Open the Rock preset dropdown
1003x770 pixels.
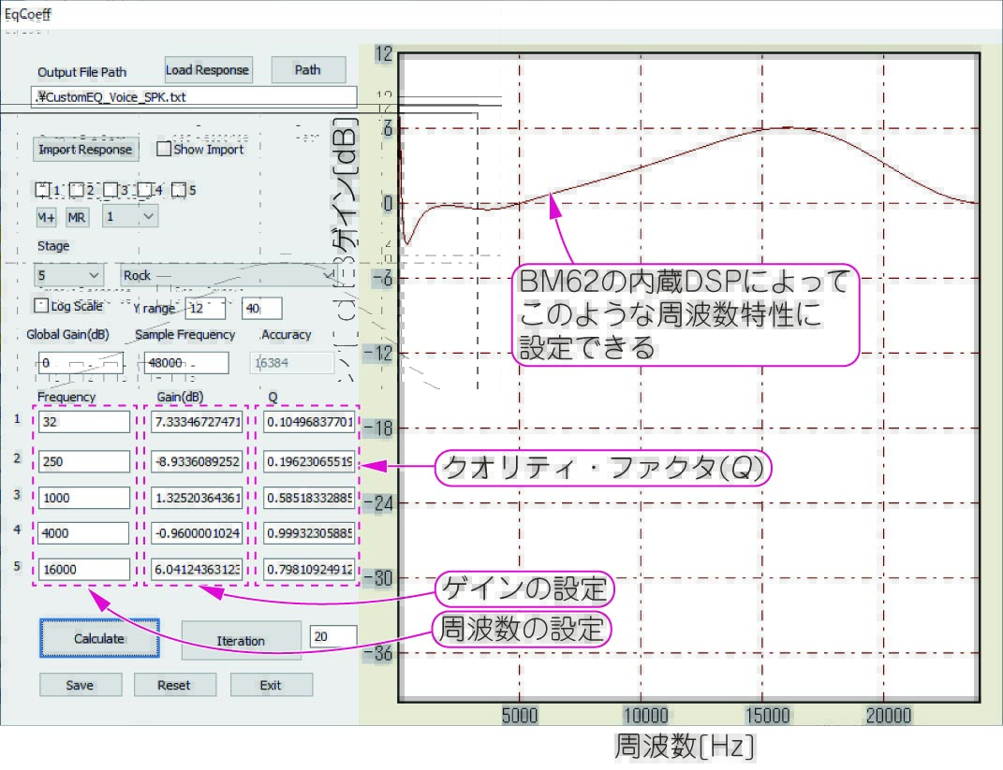click(228, 275)
